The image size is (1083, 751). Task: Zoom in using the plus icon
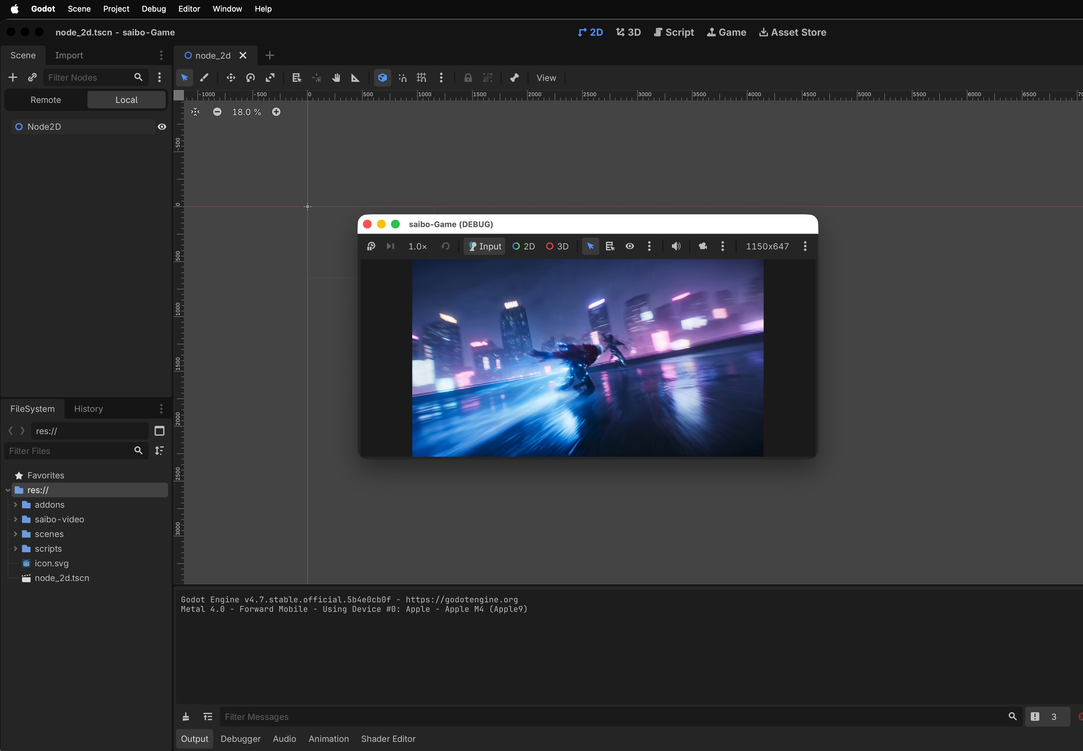tap(276, 112)
